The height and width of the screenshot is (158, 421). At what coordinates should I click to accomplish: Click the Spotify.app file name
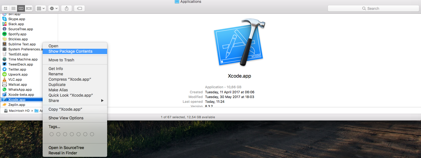[17, 34]
